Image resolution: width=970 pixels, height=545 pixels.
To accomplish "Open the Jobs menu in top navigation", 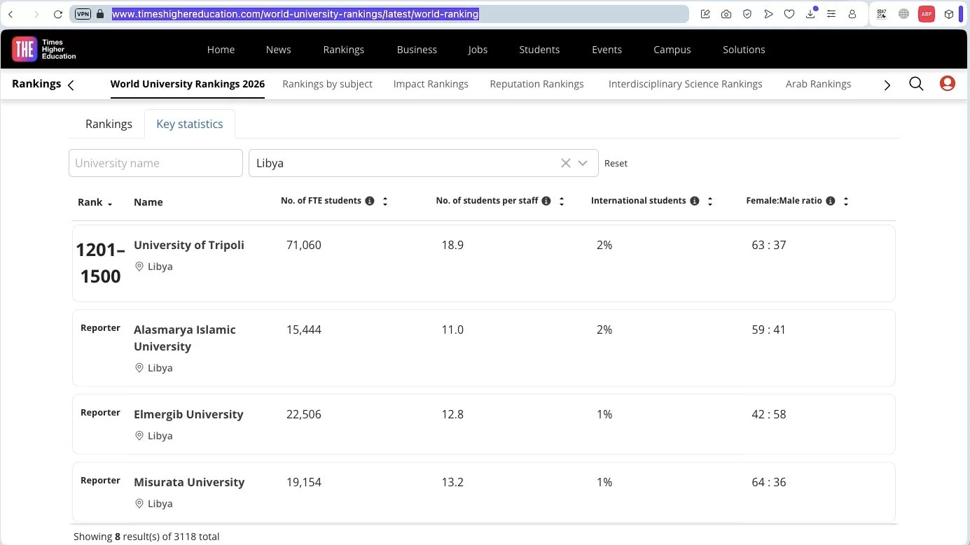I will [478, 50].
